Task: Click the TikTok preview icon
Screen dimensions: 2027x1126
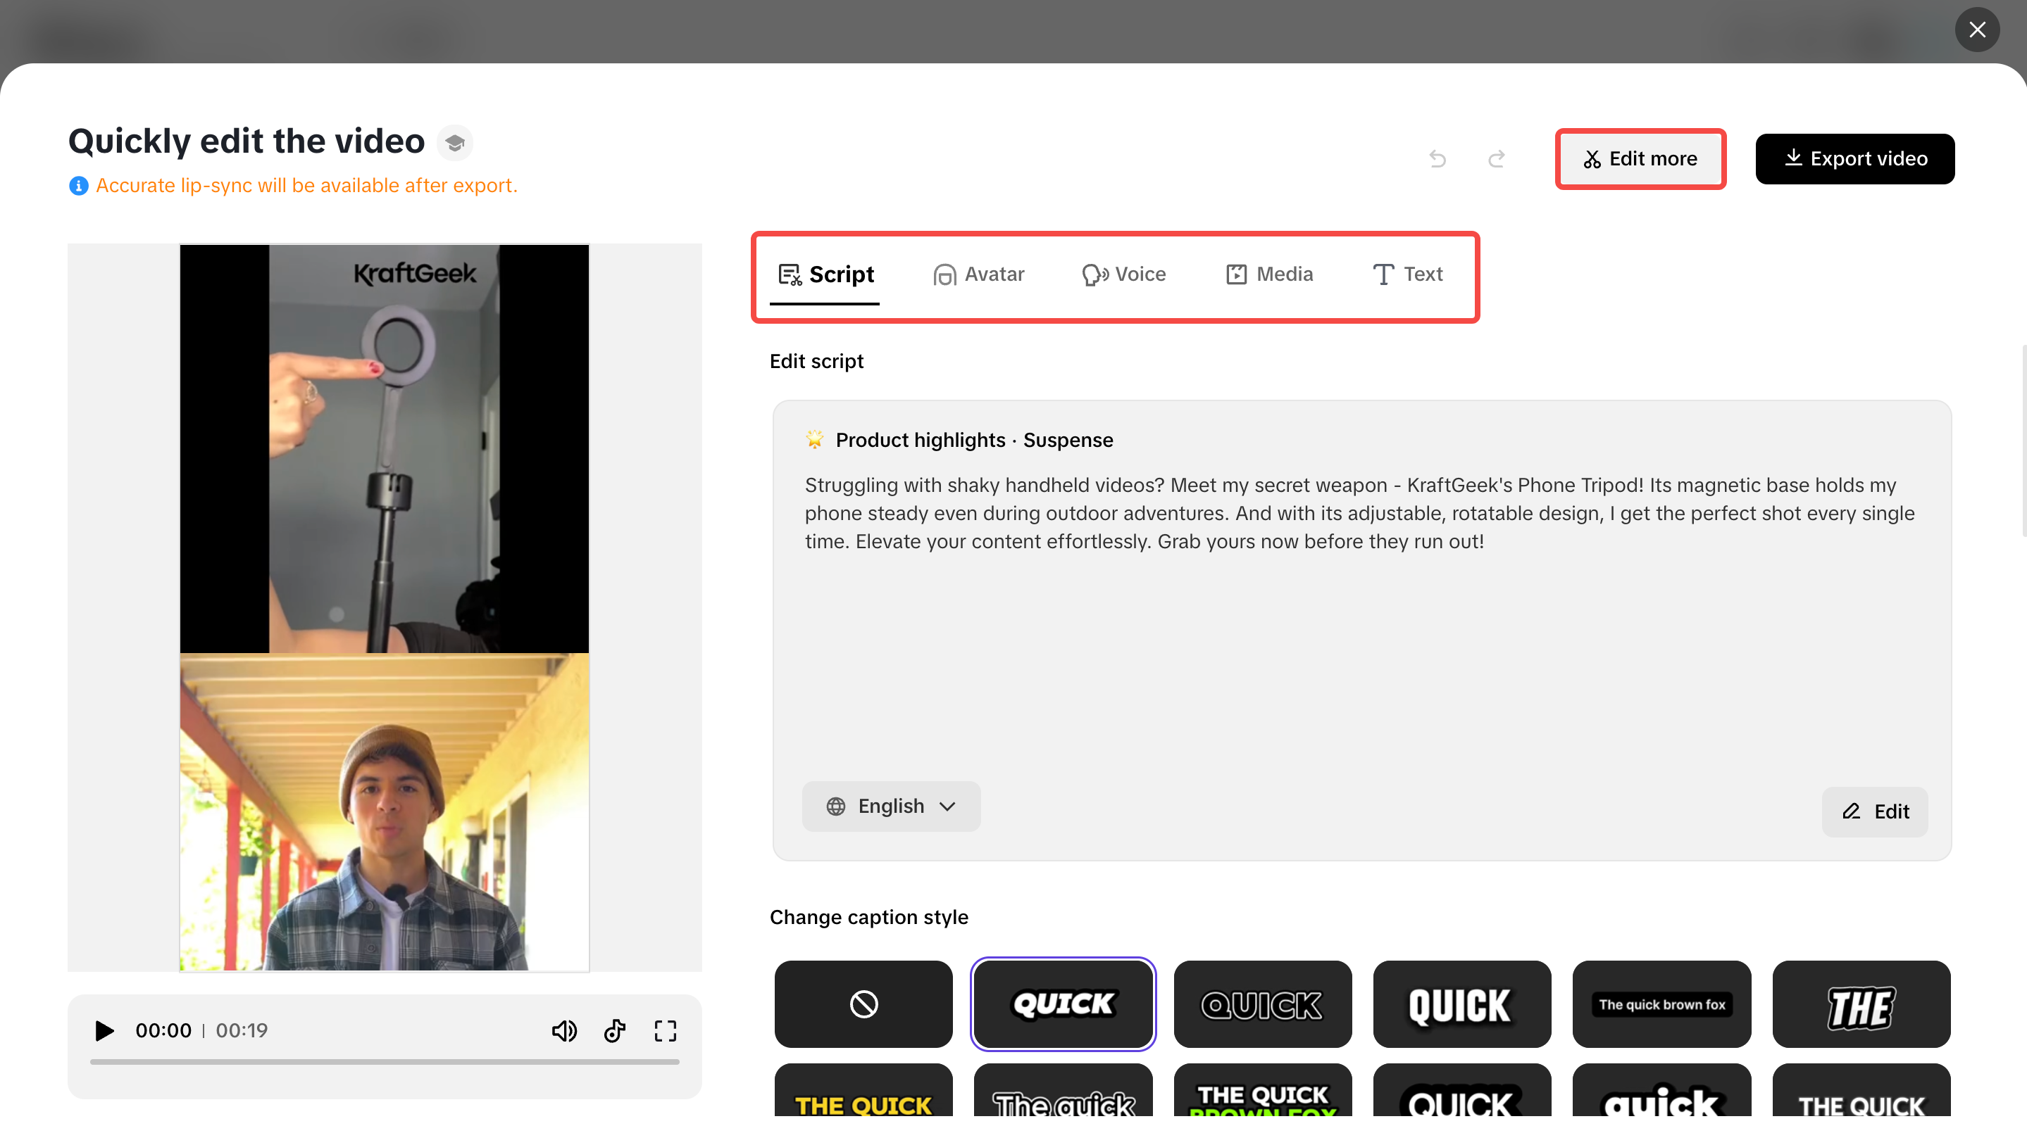Action: (615, 1030)
